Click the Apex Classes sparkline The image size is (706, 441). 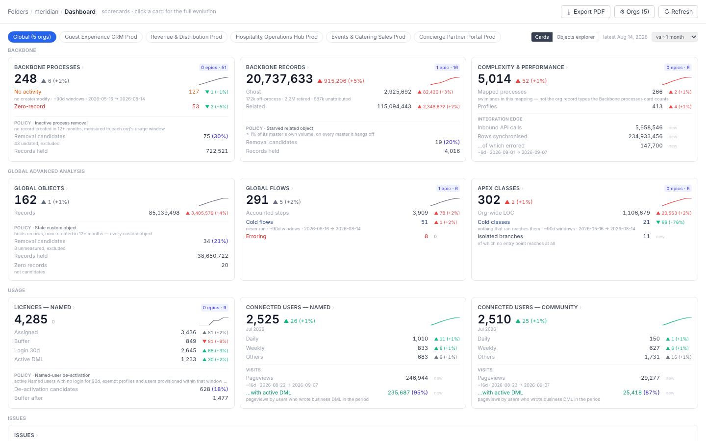(x=677, y=201)
